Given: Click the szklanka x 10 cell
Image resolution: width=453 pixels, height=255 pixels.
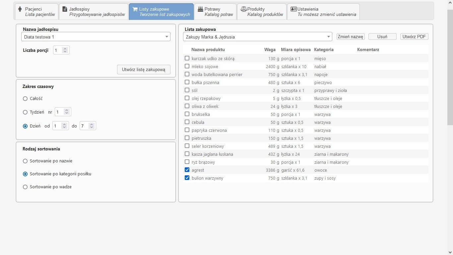Looking at the screenshot, I should pyautogui.click(x=294, y=66).
